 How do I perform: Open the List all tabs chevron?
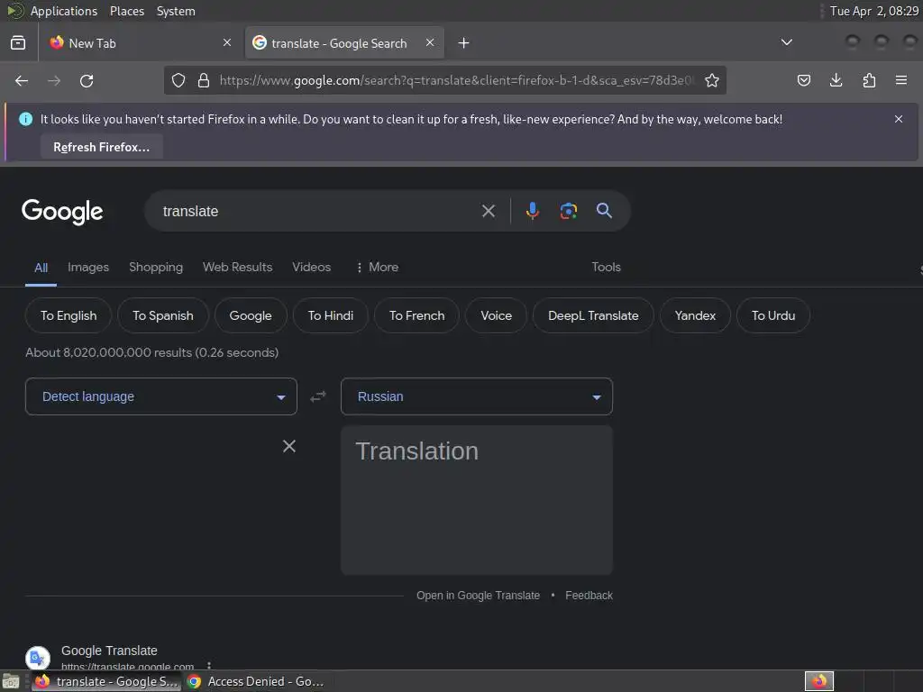786,42
